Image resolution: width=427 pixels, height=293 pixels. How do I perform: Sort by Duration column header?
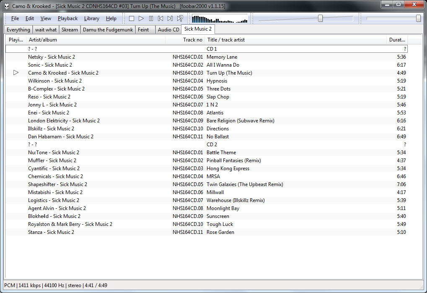pos(397,40)
